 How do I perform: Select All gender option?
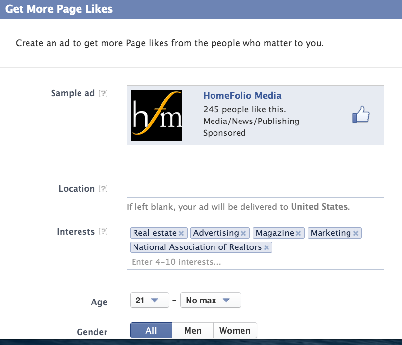[x=151, y=330]
